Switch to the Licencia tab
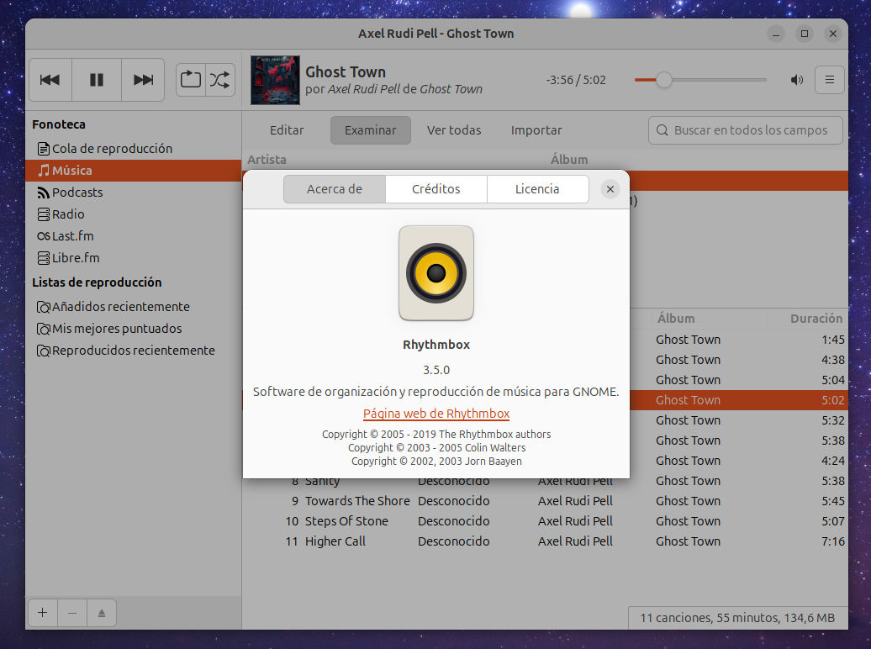This screenshot has width=871, height=649. tap(537, 189)
